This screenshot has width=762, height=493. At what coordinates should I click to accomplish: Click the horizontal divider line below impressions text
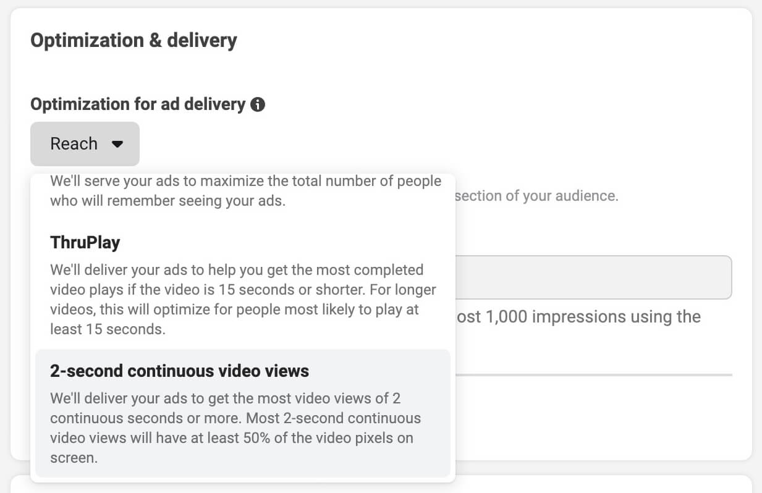tap(593, 374)
